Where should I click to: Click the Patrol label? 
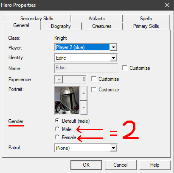click(15, 148)
